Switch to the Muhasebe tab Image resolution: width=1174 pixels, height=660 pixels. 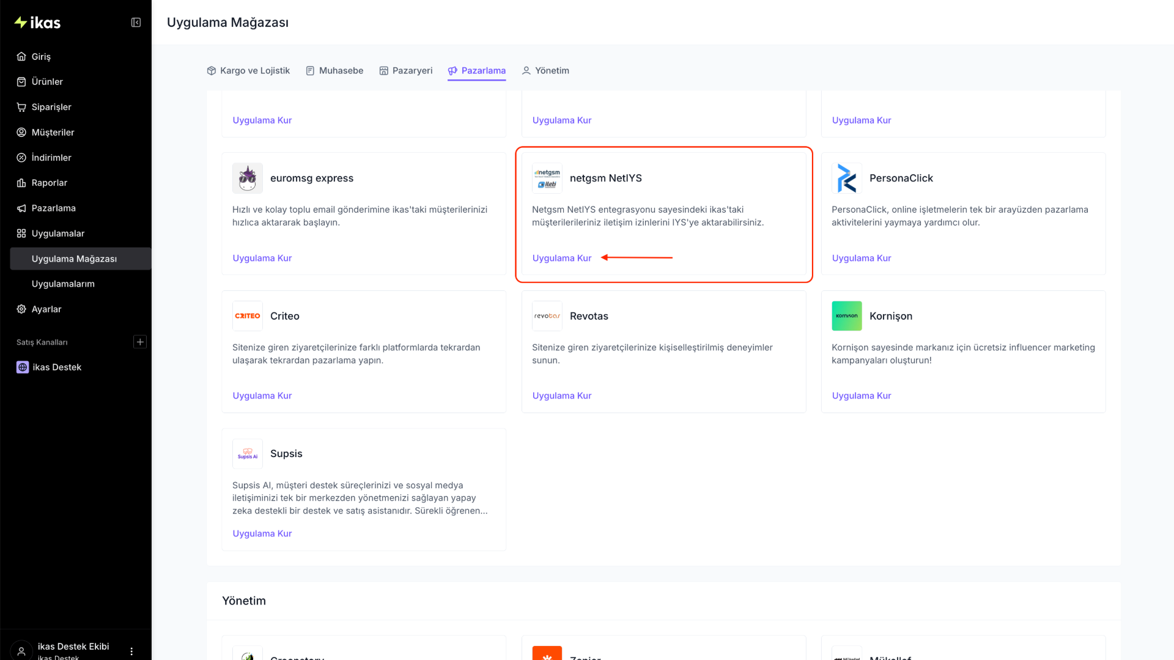[x=334, y=71]
